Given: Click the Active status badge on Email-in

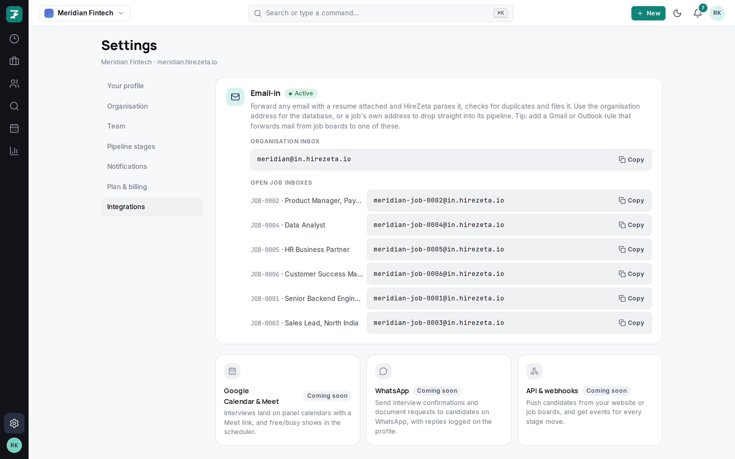Looking at the screenshot, I should (301, 94).
